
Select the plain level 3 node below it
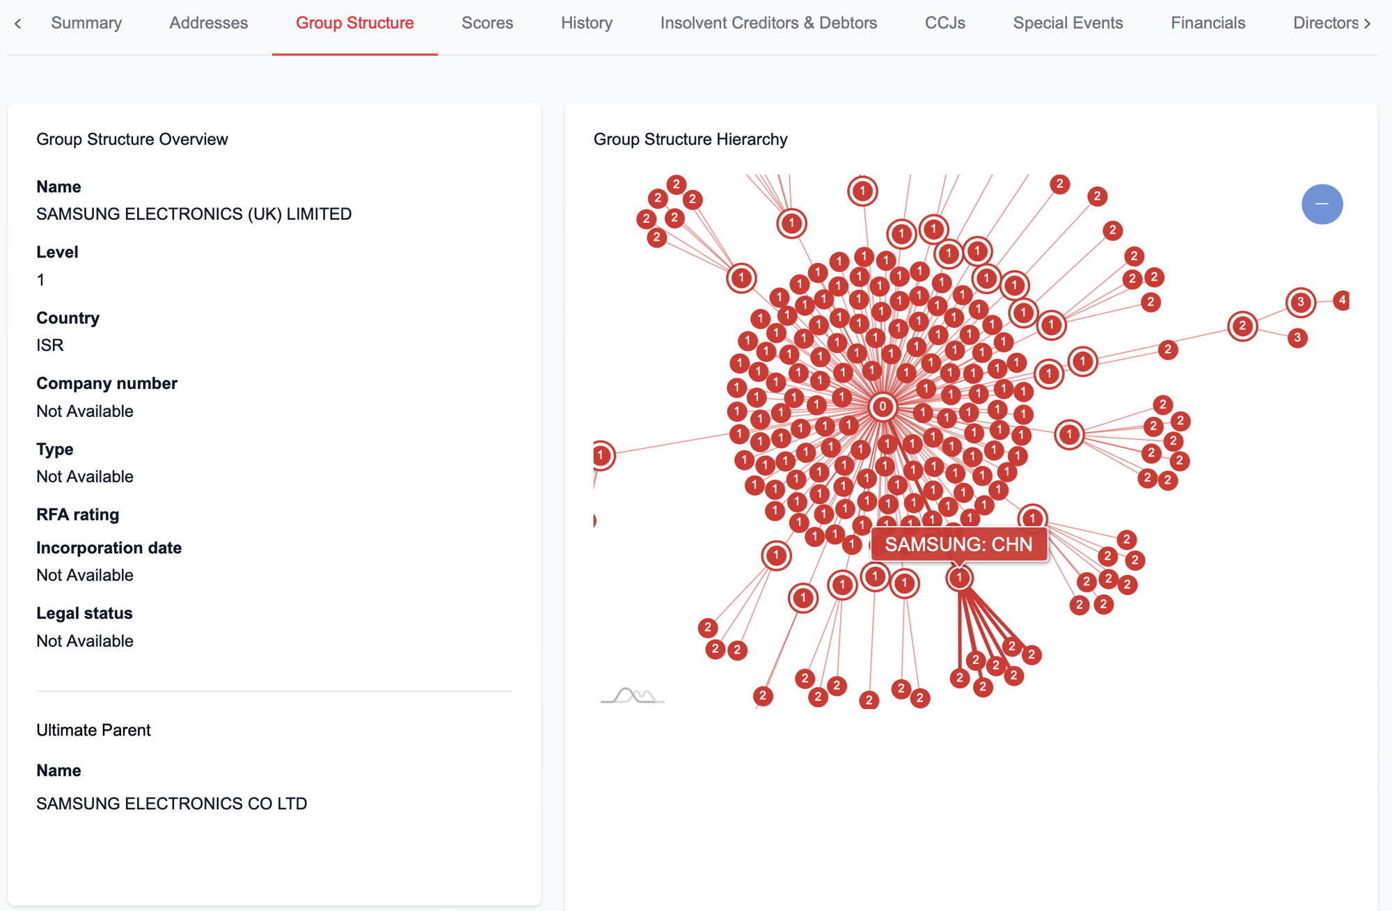[x=1297, y=338]
